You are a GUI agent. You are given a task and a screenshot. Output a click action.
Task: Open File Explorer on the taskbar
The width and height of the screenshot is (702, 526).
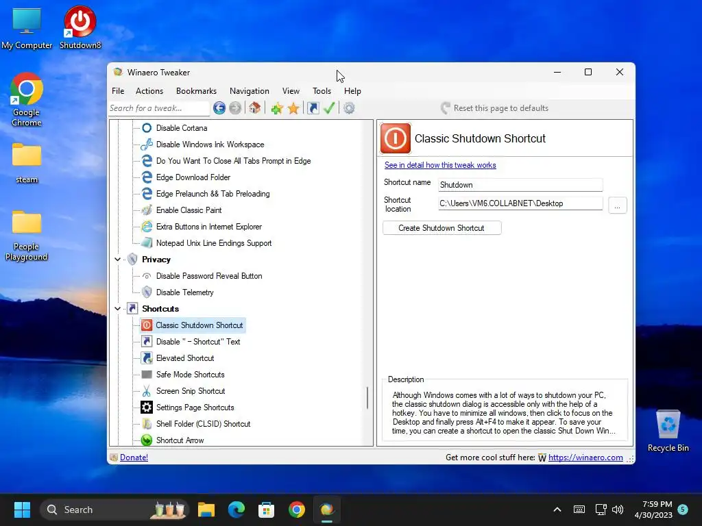(x=206, y=510)
